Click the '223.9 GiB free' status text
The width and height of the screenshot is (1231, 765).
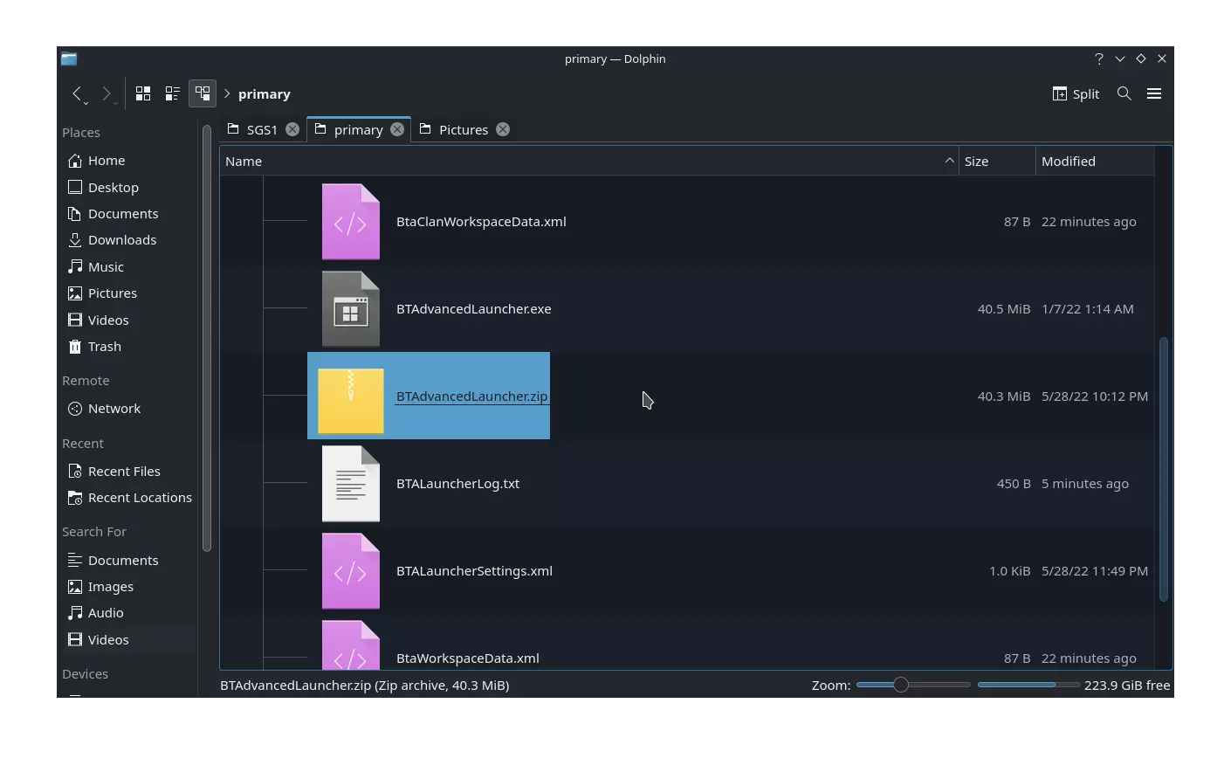[x=1127, y=686]
